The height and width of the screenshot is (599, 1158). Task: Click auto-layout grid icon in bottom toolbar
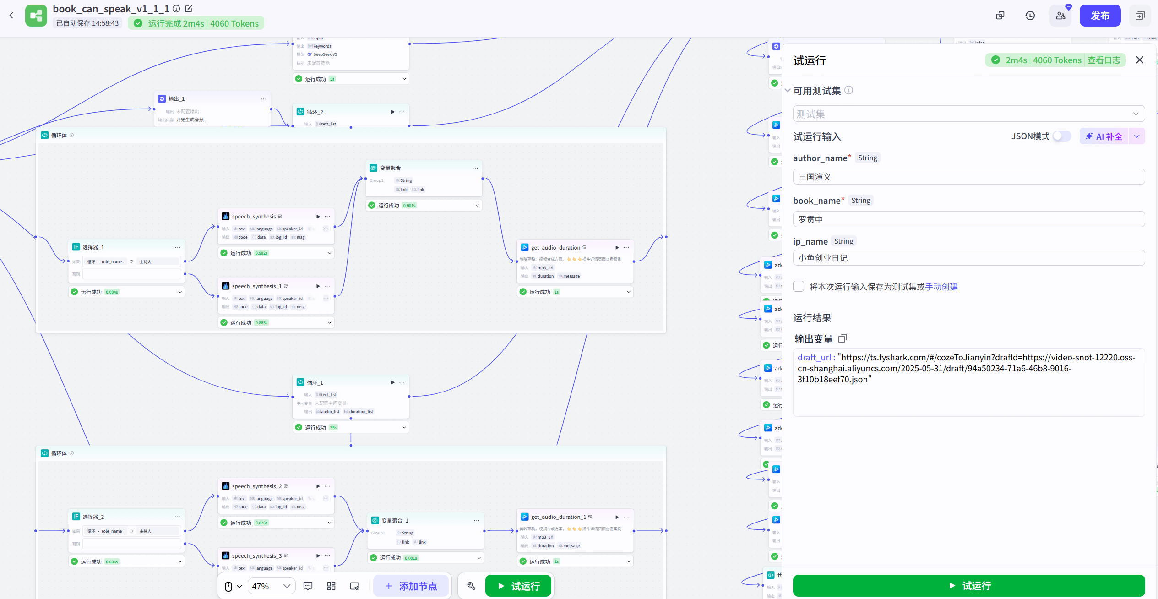click(331, 586)
